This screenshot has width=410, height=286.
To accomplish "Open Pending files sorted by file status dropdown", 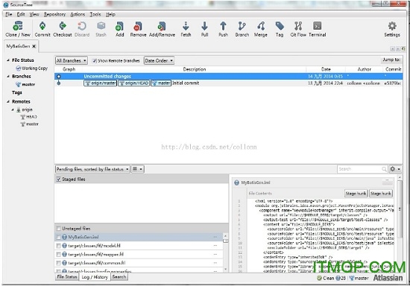I will click(x=92, y=169).
